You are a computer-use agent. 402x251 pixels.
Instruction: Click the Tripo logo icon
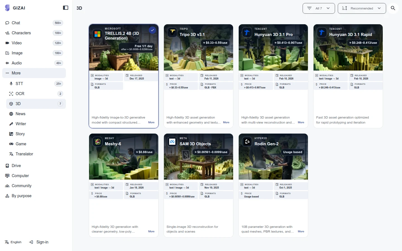coord(172,32)
